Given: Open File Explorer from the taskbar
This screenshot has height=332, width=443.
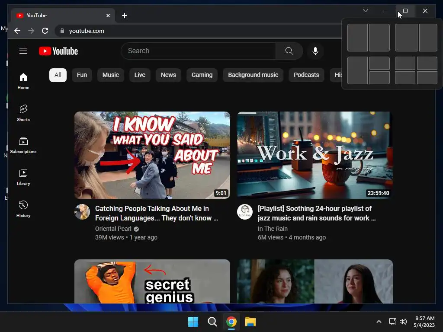Looking at the screenshot, I should point(250,322).
